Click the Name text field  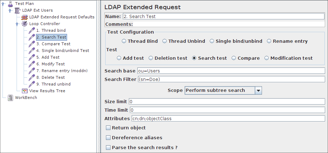coord(223,16)
